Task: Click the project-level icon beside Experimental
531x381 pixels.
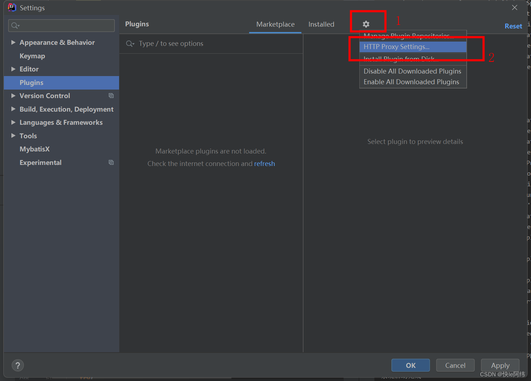Action: (111, 162)
